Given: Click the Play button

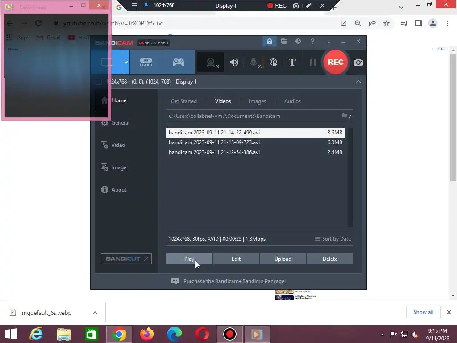Looking at the screenshot, I should (x=189, y=259).
